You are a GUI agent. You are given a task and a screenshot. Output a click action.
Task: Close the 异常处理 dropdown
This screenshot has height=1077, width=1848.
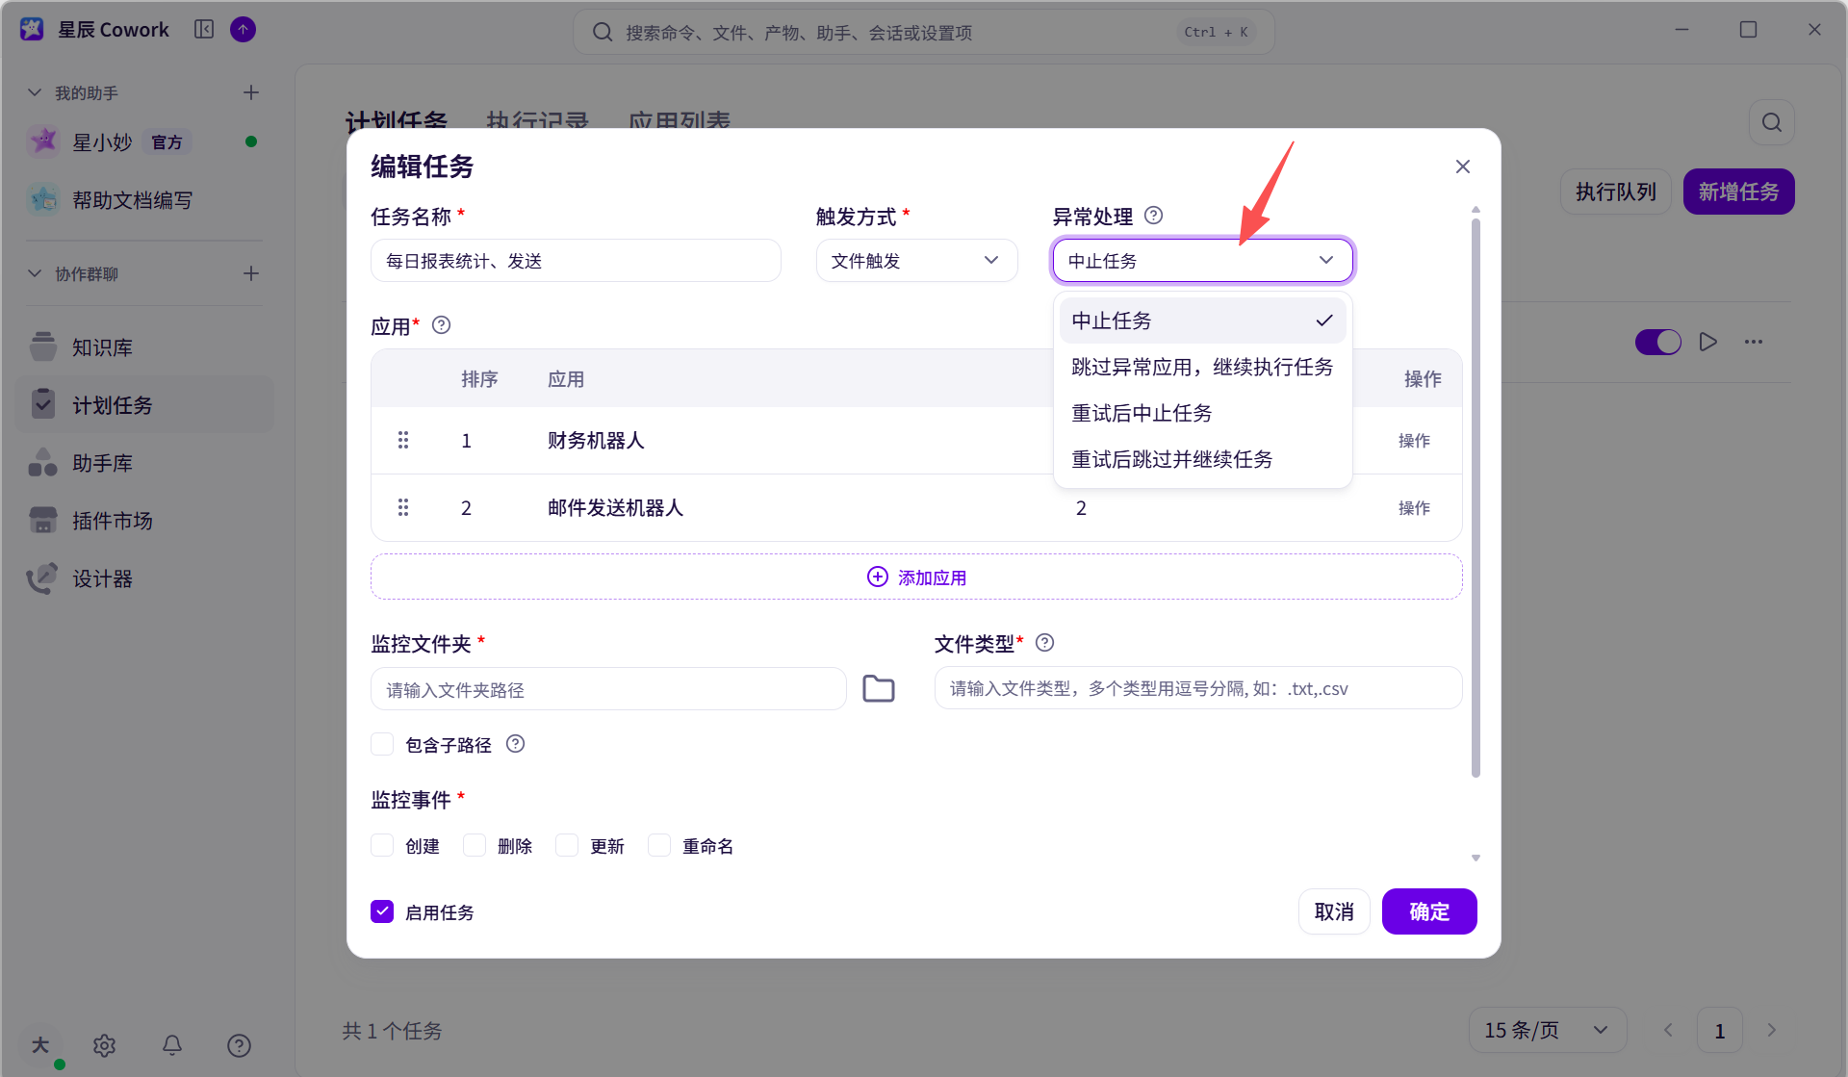coord(1203,261)
